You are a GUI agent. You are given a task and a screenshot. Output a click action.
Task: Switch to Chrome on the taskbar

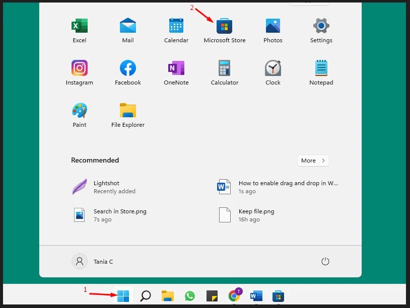point(235,295)
